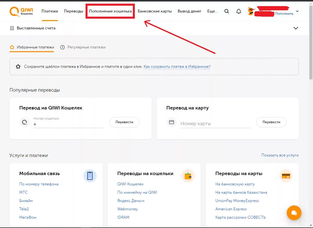The image size is (313, 228).
Task: Click the Мобильная связь heading
Action: point(40,174)
